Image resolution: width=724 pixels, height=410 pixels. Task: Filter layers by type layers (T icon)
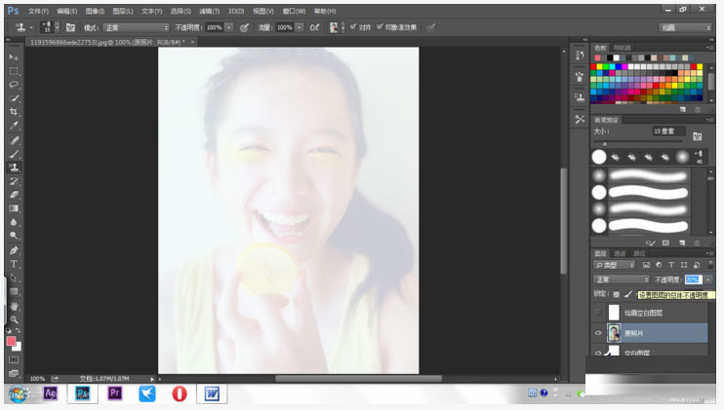click(671, 265)
